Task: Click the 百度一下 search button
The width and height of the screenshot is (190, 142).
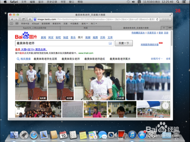Action: [124, 43]
